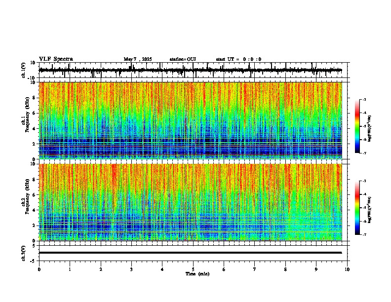The width and height of the screenshot is (391, 302).
Task: Select the "start UT = 0 : 0 : 0" label
Action: [238, 59]
